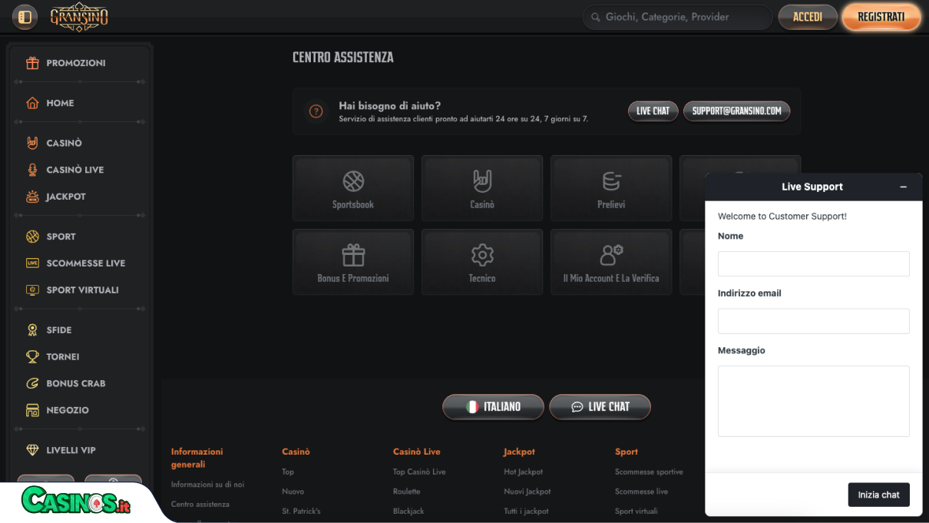
Task: Toggle the sidebar panel icon
Action: coord(25,17)
